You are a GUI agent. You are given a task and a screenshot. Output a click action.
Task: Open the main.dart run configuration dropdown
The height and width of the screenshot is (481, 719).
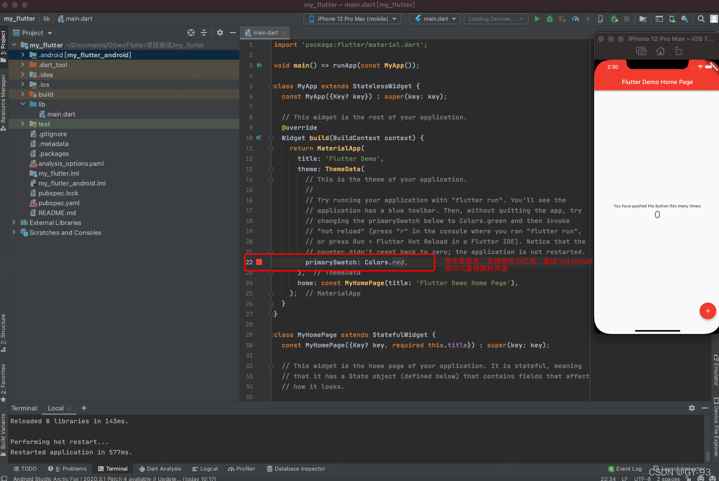[x=435, y=19]
